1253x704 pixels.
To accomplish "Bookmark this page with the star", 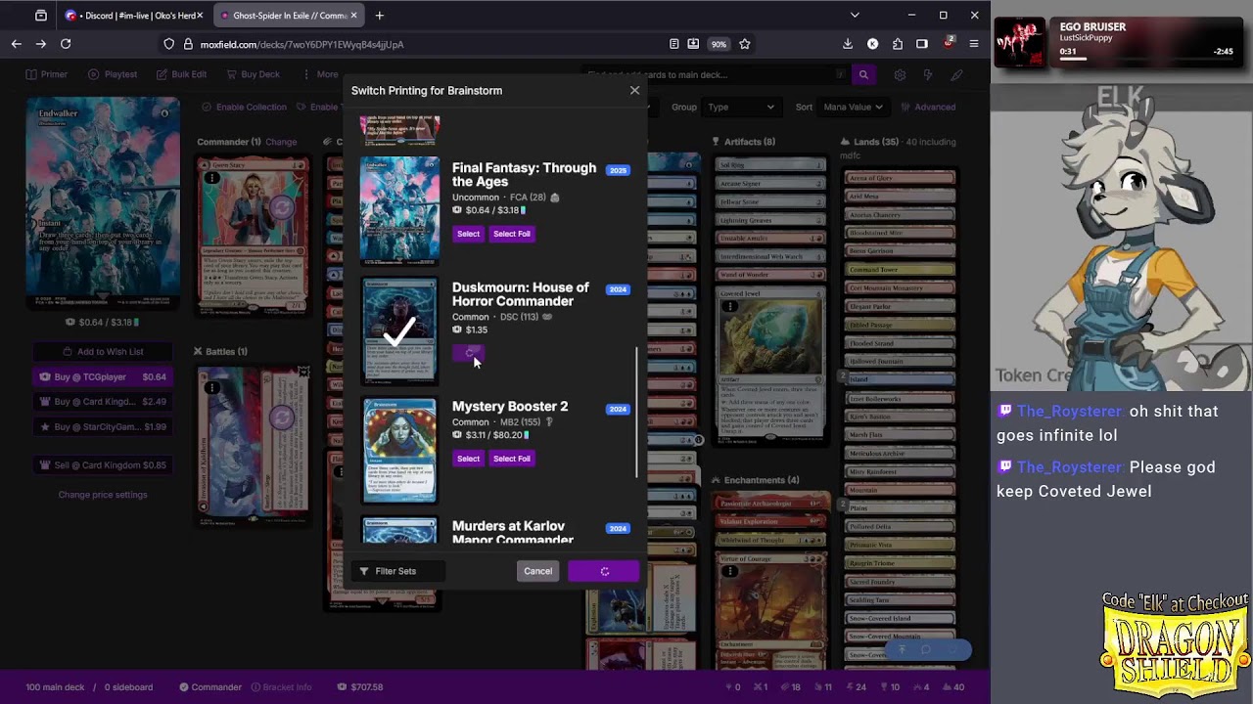I will coord(745,44).
